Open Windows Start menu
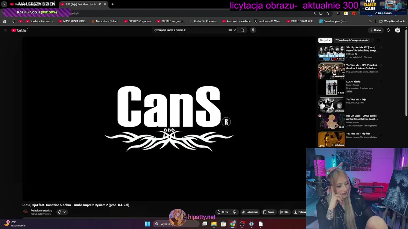The height and width of the screenshot is (229, 408). tap(148, 224)
